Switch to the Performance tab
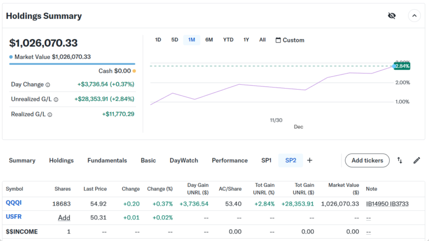This screenshot has height=241, width=429. (x=230, y=160)
